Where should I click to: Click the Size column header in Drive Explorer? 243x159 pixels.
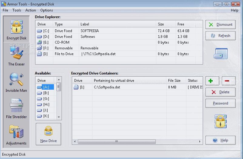point(166,24)
